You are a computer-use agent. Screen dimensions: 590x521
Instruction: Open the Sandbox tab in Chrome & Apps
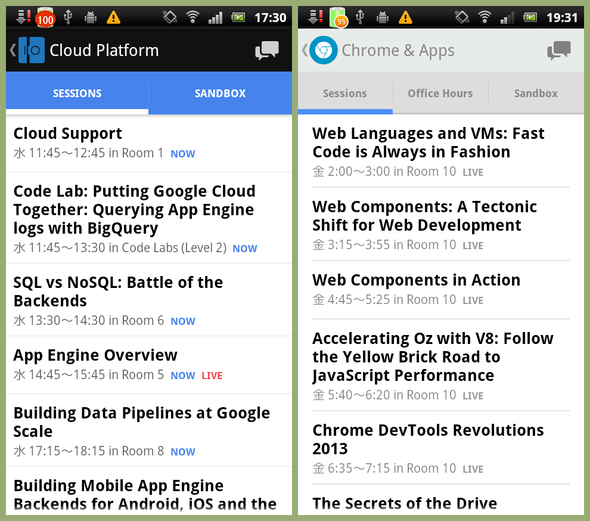pyautogui.click(x=536, y=93)
